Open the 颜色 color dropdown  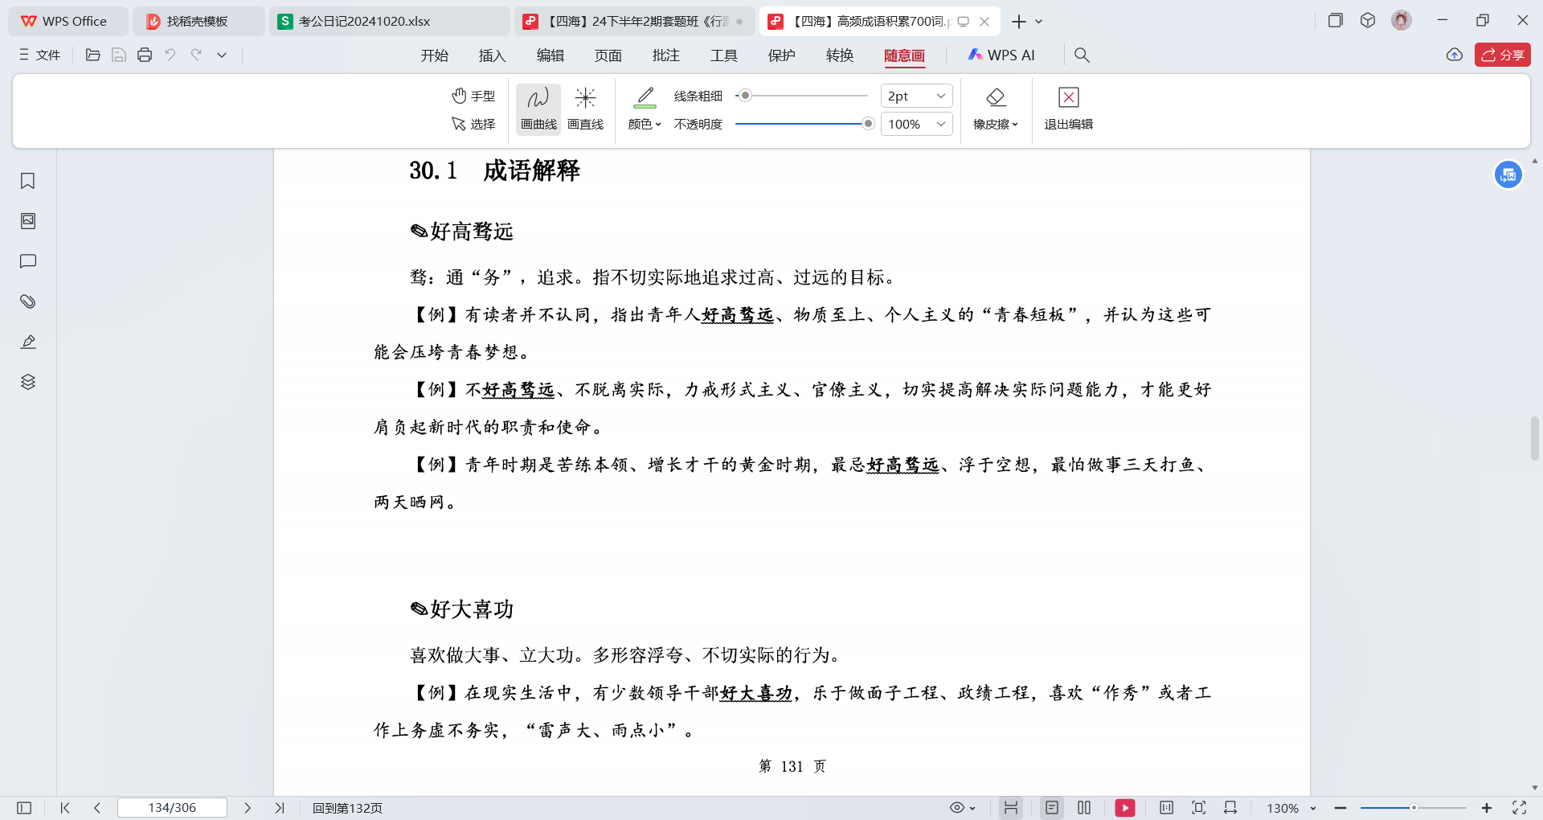[645, 124]
